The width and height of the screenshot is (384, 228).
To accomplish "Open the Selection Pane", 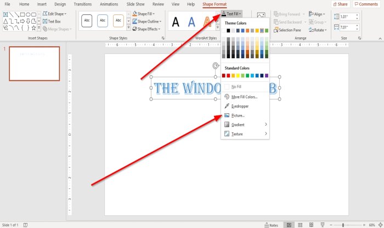I will tap(287, 30).
